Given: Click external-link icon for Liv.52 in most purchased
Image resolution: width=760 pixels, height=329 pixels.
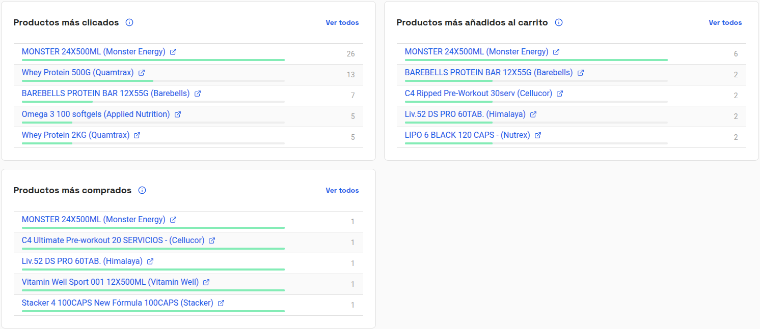Looking at the screenshot, I should tap(150, 261).
